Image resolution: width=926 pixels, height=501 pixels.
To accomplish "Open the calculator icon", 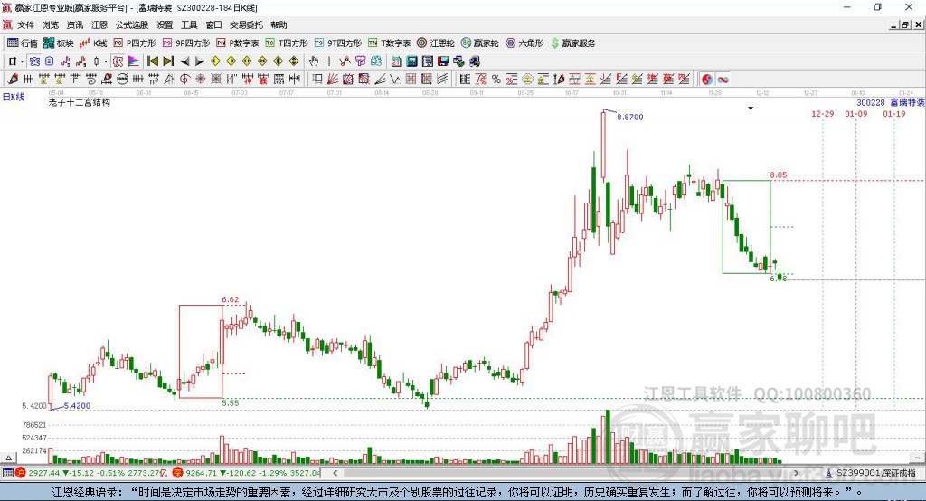I will tap(411, 61).
